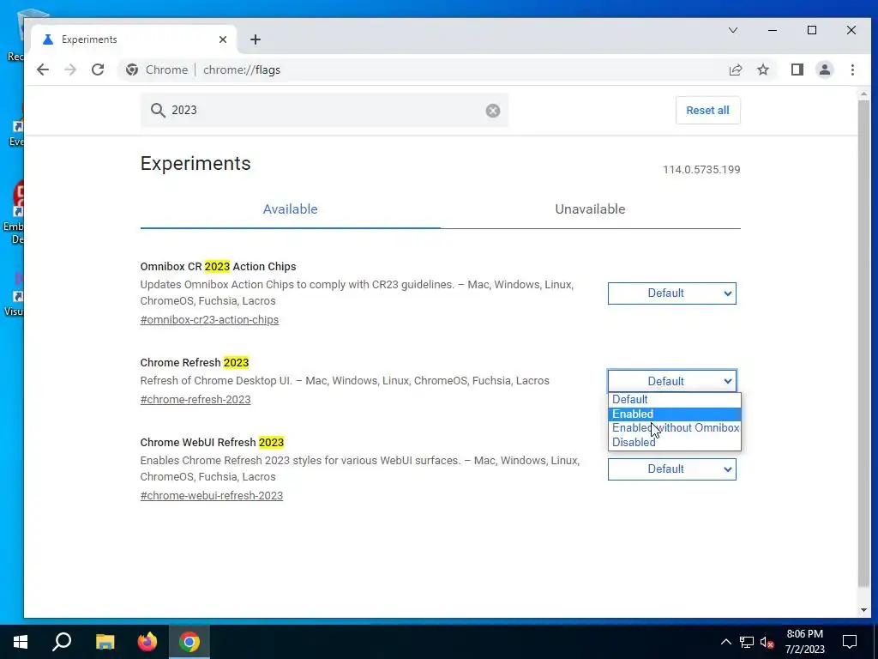Reload the chrome://flags page
This screenshot has height=659, width=878.
tap(98, 70)
